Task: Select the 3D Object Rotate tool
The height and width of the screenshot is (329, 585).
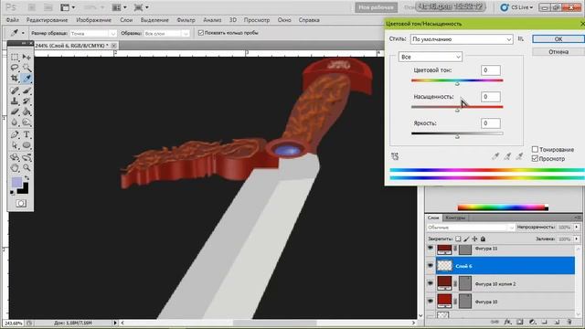Action: 15,157
